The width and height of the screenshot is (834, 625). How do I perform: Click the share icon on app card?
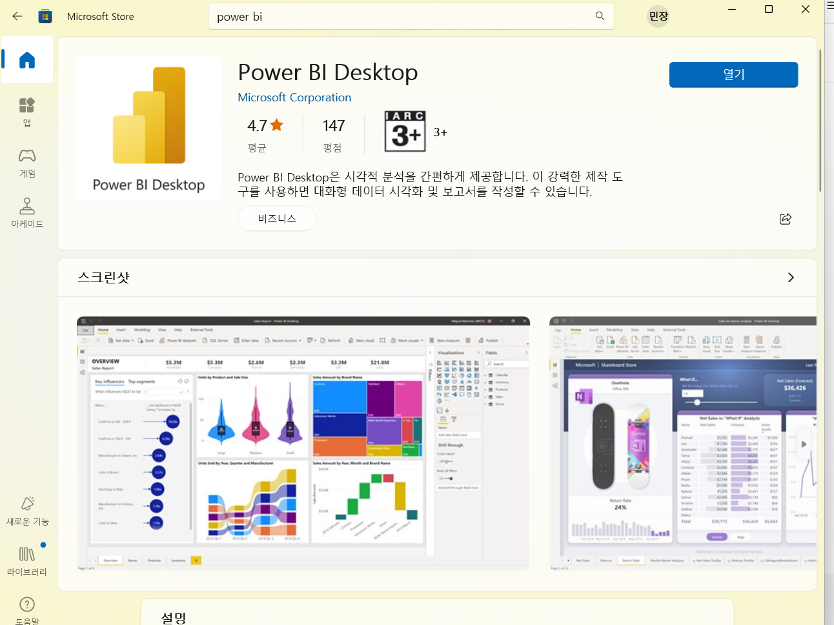pyautogui.click(x=786, y=219)
